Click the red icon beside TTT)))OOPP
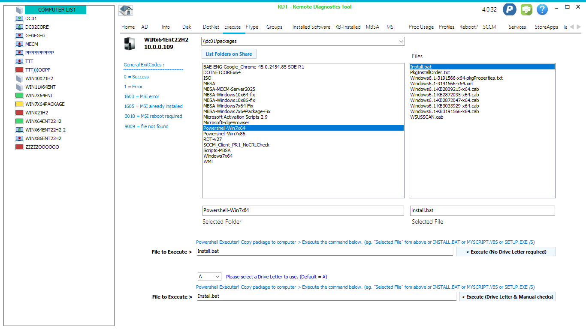This screenshot has height=329, width=586. [19, 70]
